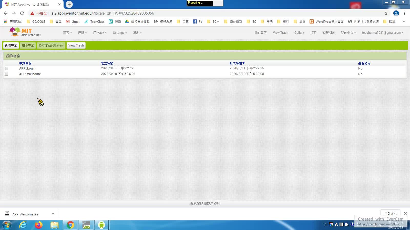This screenshot has height=230, width=410.
Task: Sort projects by 是否發佈 column
Action: (364, 63)
